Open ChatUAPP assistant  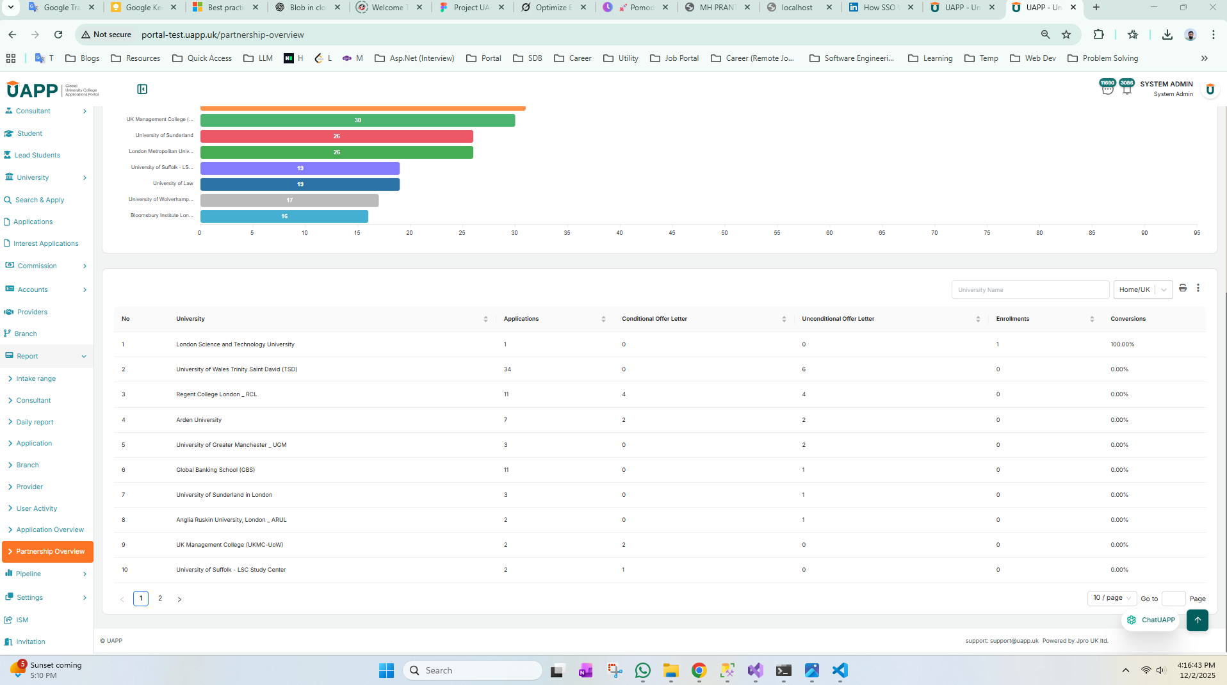(1151, 620)
